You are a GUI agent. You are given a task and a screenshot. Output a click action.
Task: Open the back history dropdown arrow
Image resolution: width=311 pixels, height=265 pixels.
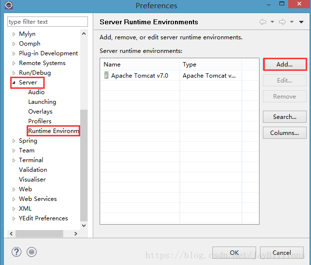[x=272, y=22]
